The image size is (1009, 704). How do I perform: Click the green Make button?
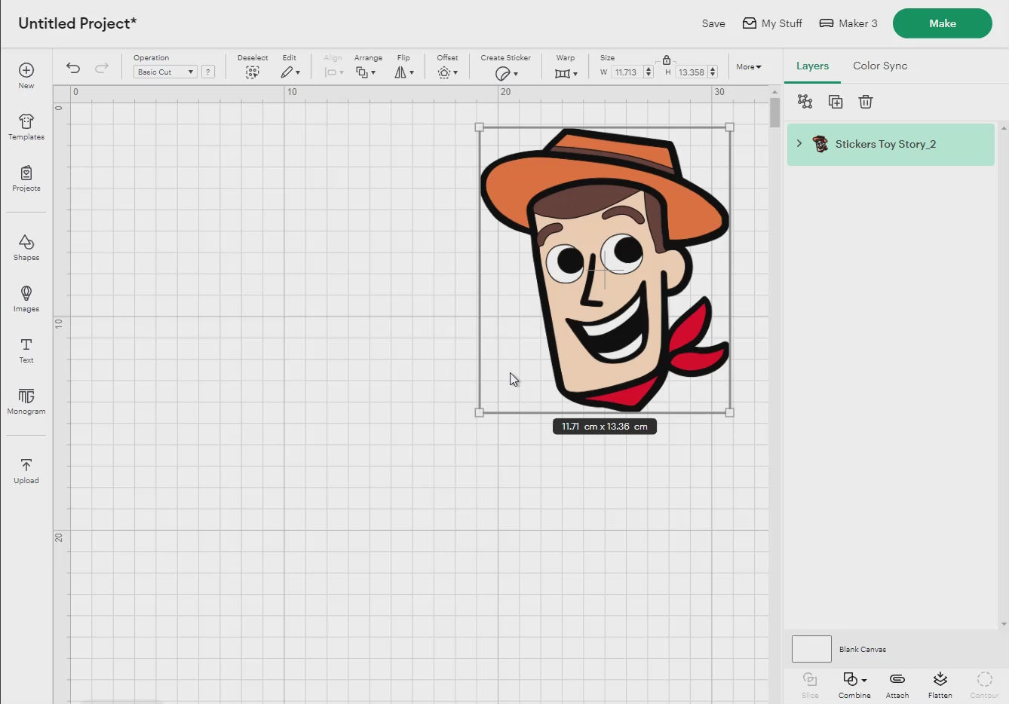click(943, 23)
